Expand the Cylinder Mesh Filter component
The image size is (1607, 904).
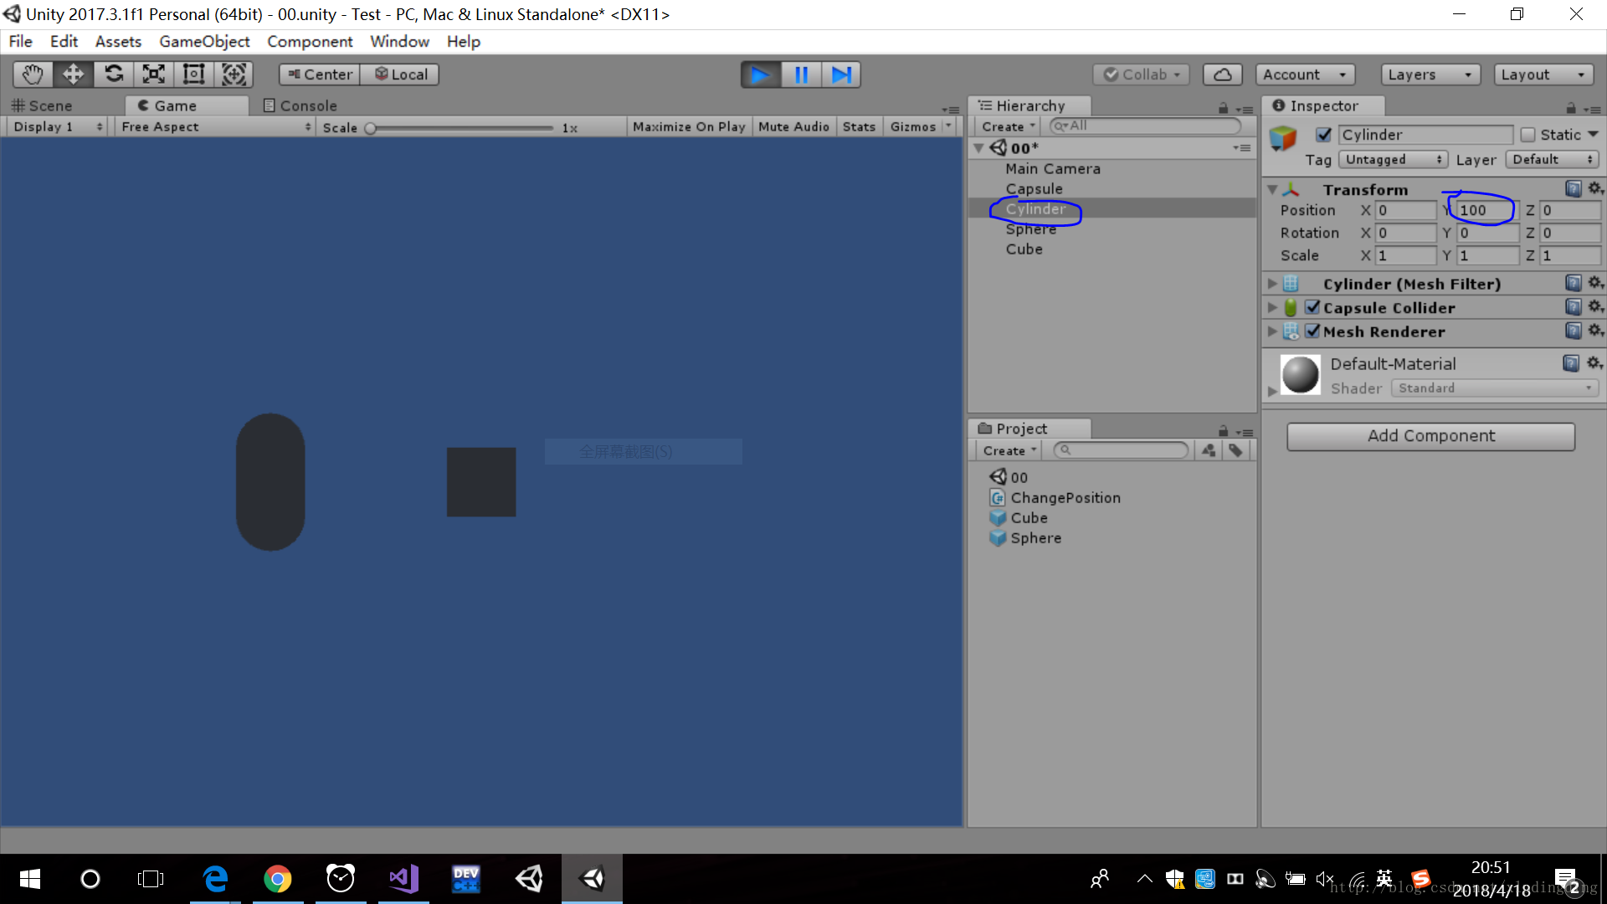click(x=1275, y=284)
